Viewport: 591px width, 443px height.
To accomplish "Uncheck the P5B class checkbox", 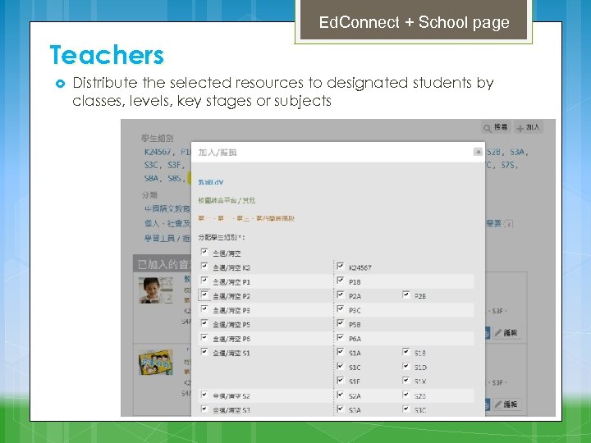I will 341,323.
